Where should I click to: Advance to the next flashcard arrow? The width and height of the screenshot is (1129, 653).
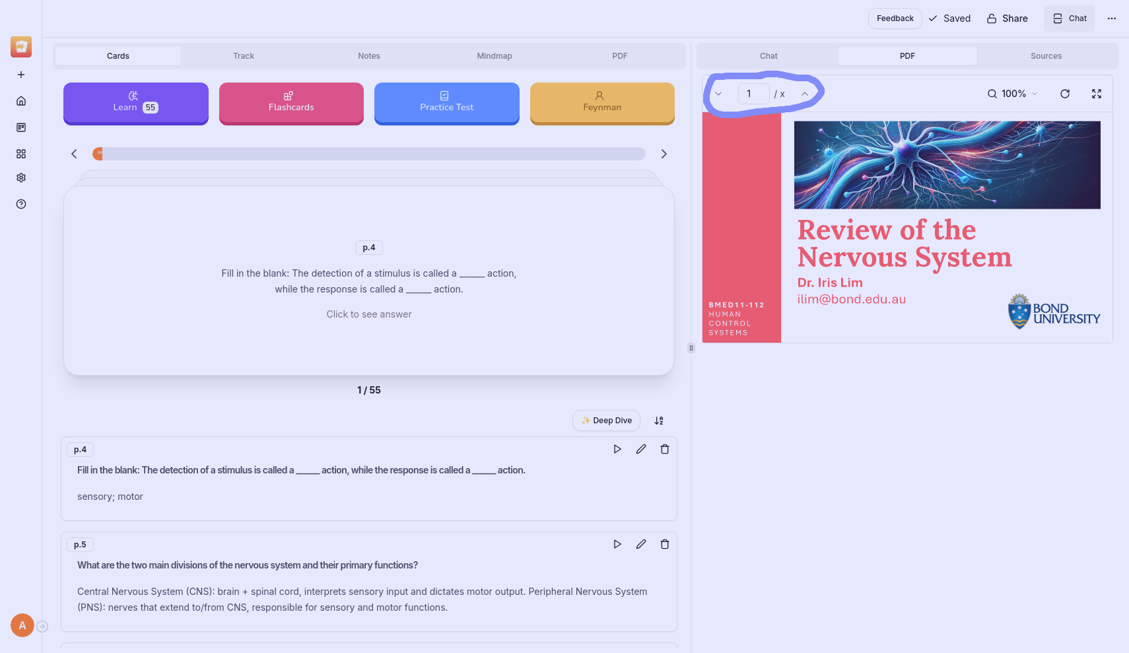pos(664,154)
